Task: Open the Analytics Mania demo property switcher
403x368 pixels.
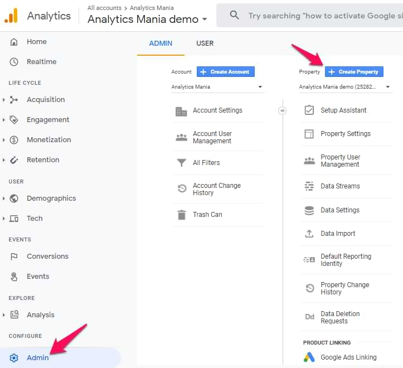Action: pos(148,20)
